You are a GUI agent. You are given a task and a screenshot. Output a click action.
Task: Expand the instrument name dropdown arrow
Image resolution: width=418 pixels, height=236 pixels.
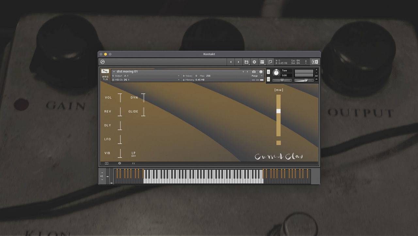pyautogui.click(x=114, y=72)
